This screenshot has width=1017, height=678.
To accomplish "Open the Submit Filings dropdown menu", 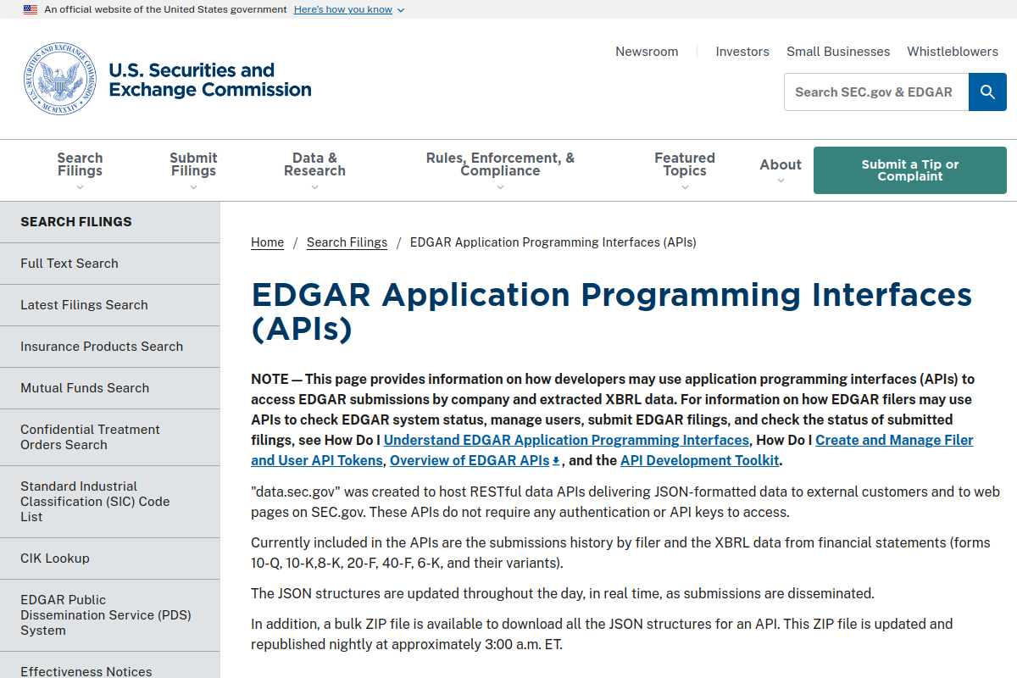I will (193, 170).
